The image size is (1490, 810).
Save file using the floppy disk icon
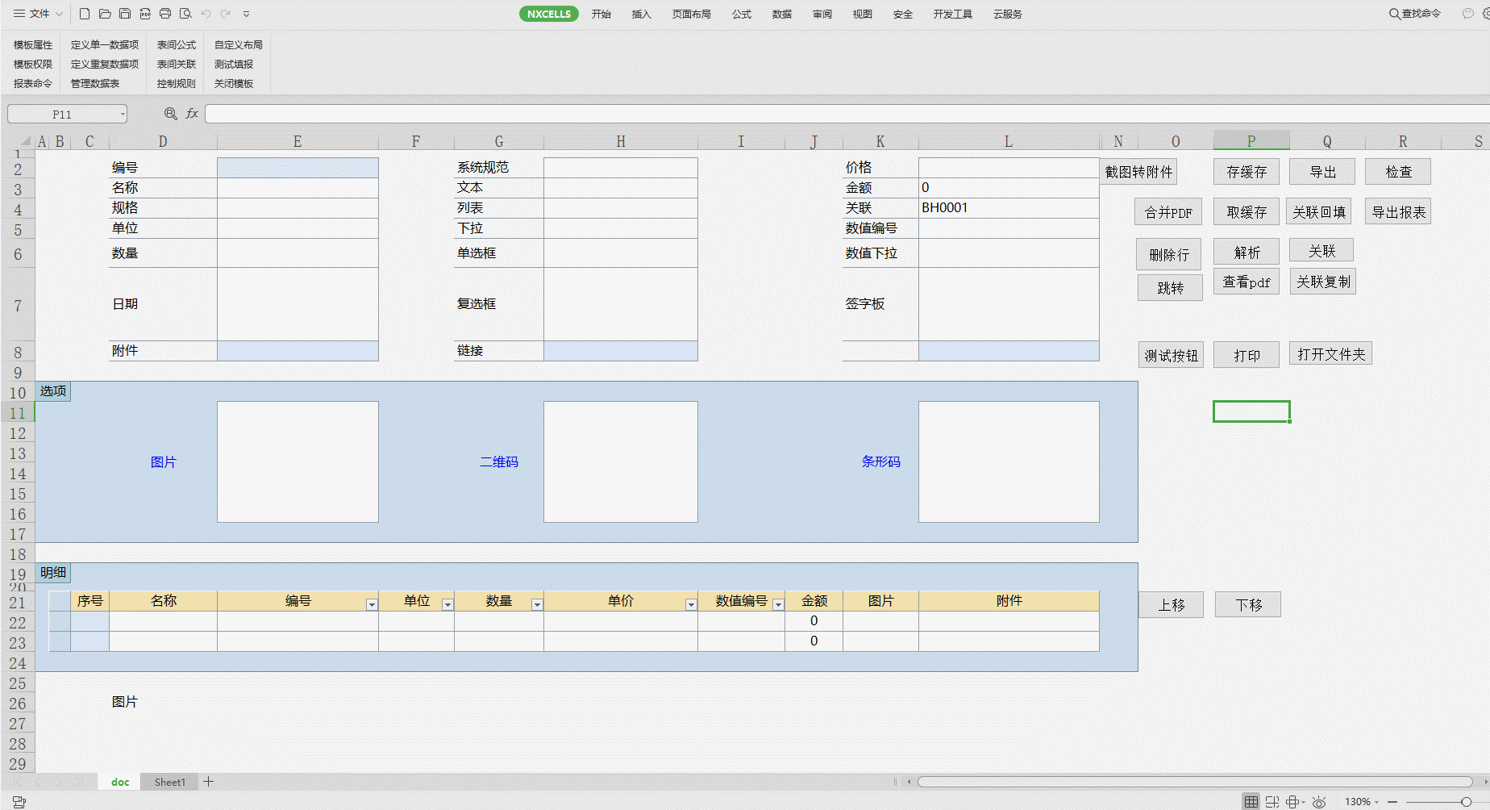[x=125, y=14]
